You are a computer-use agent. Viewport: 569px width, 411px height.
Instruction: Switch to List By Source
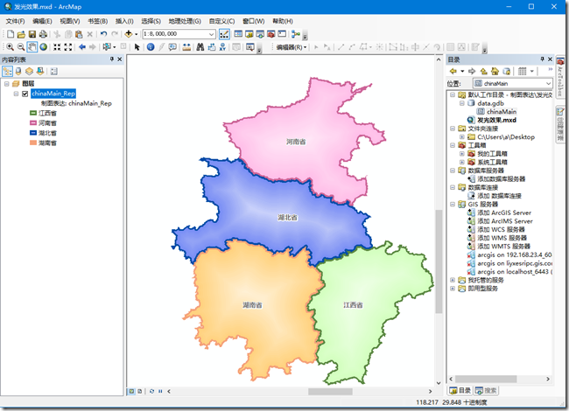pos(18,71)
